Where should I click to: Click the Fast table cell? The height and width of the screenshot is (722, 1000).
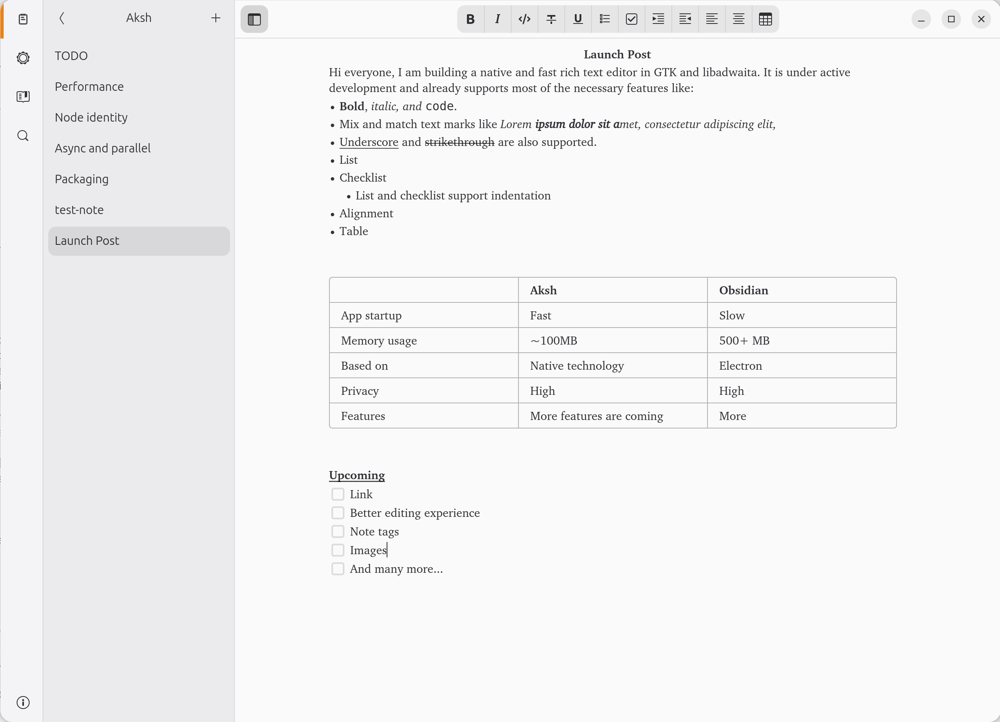pos(613,315)
